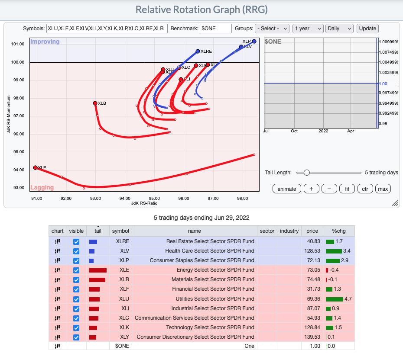Screen dimensions: 403x353
Task: Uncheck visible checkbox for XLE
Action: (x=76, y=270)
